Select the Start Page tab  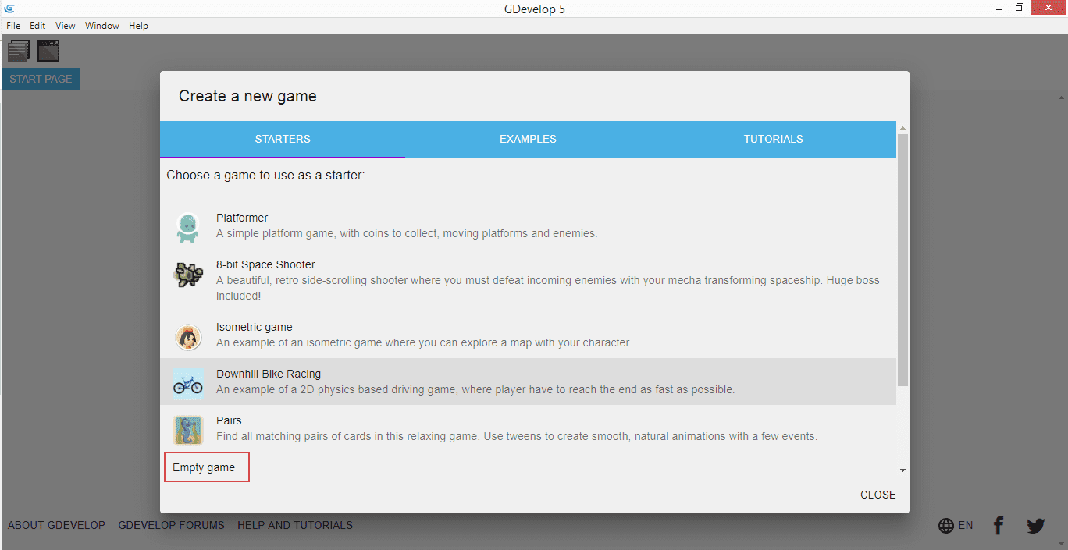(x=41, y=79)
